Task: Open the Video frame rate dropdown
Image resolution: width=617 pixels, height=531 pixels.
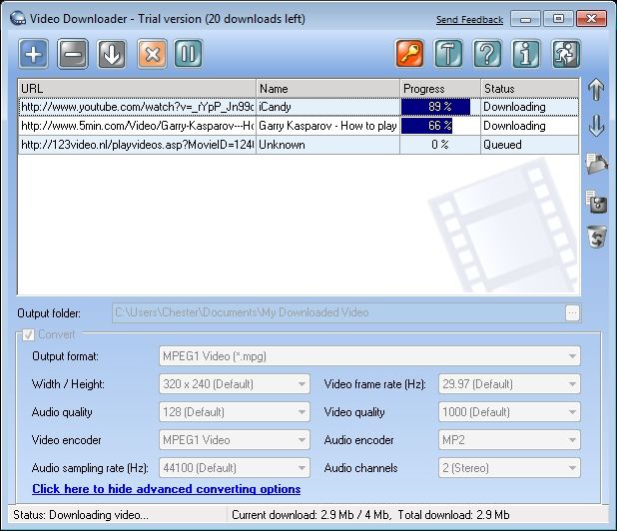Action: 509,384
